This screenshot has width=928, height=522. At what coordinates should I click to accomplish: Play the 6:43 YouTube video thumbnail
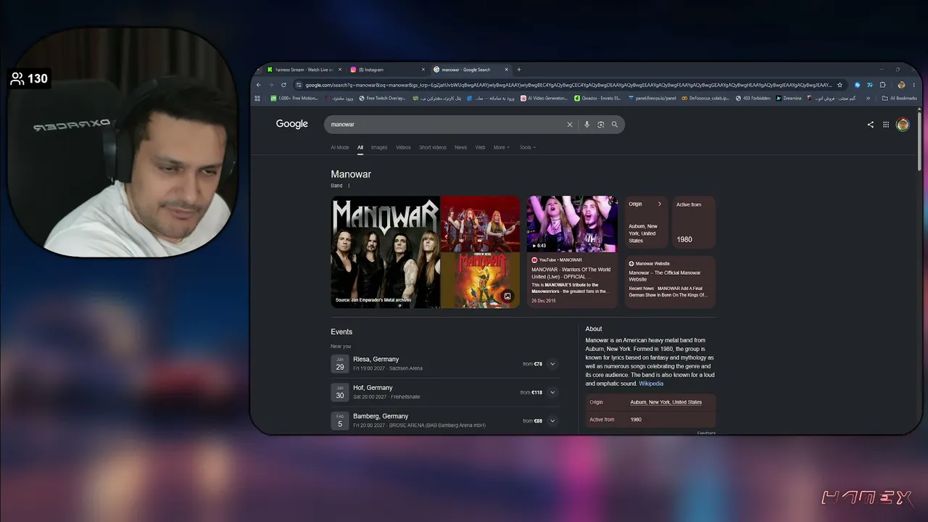pos(572,224)
